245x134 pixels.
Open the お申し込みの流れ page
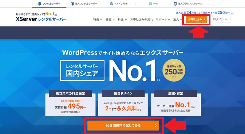tap(141, 19)
